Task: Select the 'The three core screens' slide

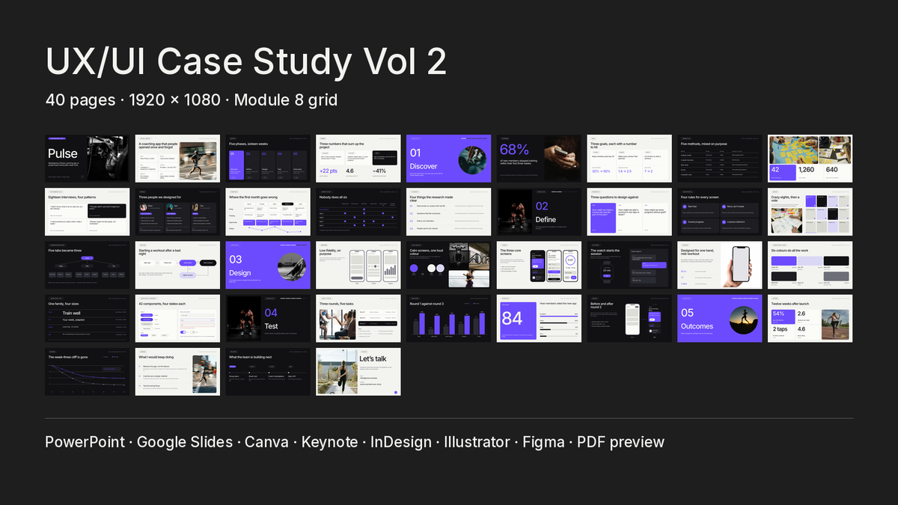Action: [539, 265]
